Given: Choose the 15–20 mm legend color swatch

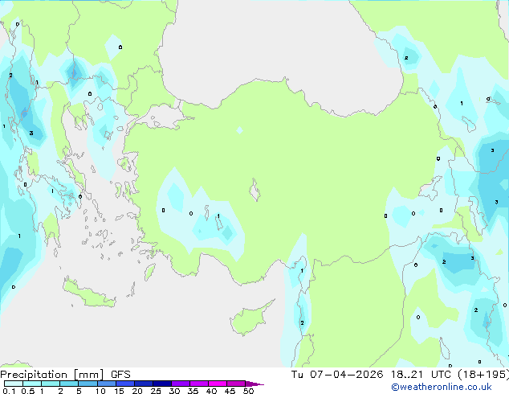Looking at the screenshot, I should (x=124, y=384).
